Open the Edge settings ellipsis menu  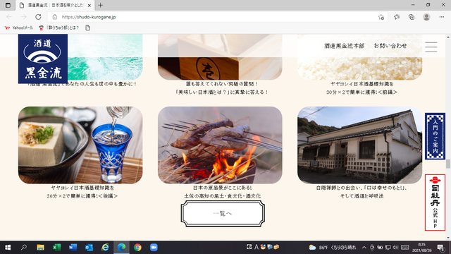pyautogui.click(x=442, y=17)
